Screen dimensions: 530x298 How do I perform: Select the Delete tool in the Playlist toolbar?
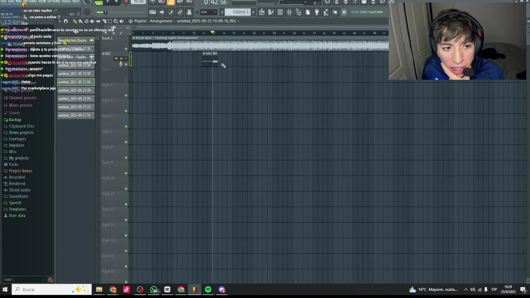[x=87, y=21]
